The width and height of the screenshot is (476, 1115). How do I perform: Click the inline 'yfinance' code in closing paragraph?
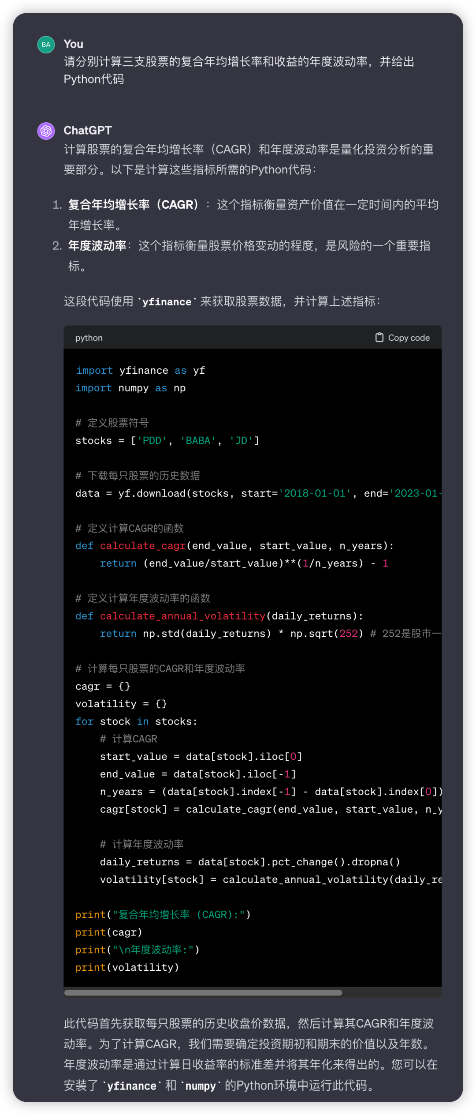(132, 1086)
